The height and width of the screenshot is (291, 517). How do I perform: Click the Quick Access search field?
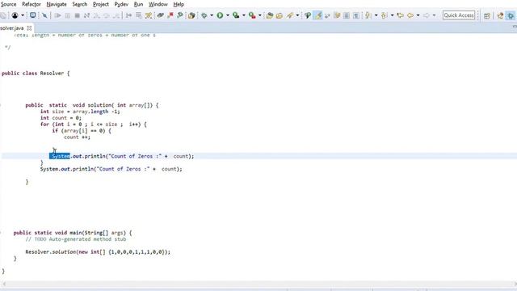459,15
